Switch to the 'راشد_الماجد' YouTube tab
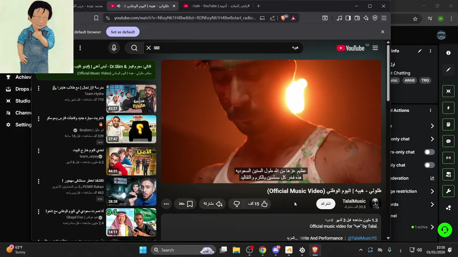The image size is (458, 257). (x=216, y=6)
